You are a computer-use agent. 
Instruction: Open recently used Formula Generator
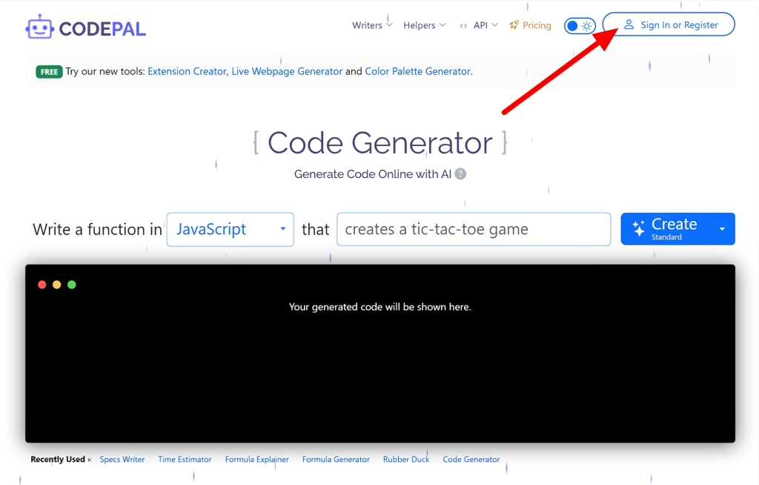tap(336, 459)
